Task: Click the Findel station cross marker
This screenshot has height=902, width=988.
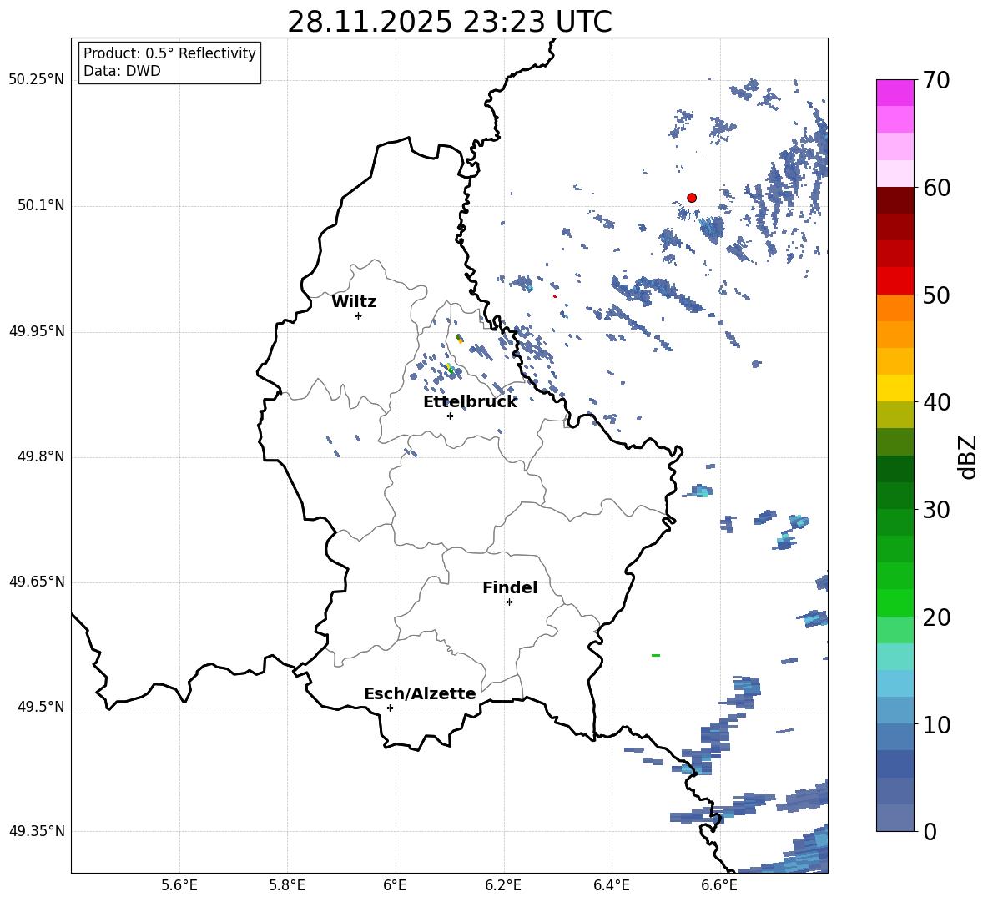Action: [x=509, y=602]
